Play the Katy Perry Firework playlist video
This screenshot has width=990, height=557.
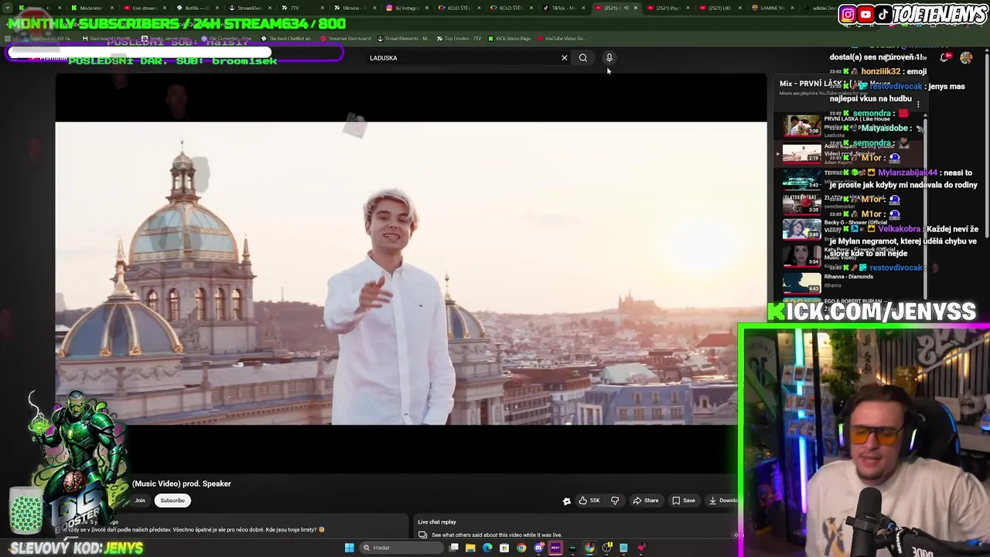coord(801,255)
